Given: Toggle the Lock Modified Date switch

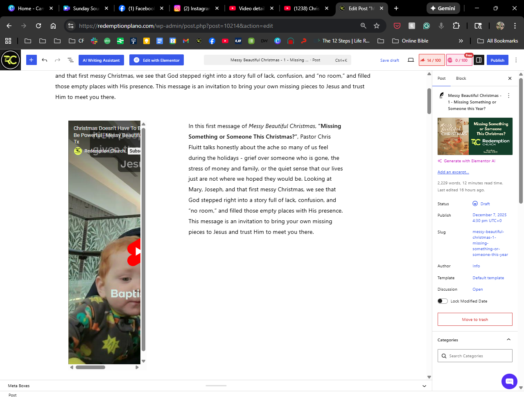Looking at the screenshot, I should click(443, 301).
